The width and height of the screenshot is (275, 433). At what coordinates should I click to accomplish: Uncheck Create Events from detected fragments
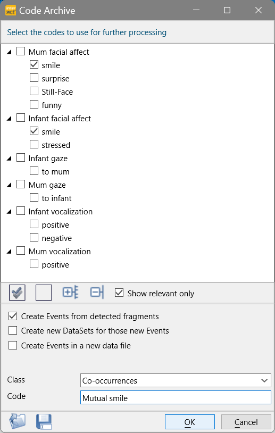coord(13,316)
